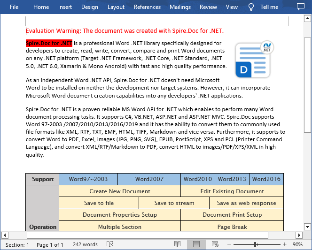This screenshot has width=312, height=250.
Task: Click the Word2016 table cell
Action: click(266, 179)
